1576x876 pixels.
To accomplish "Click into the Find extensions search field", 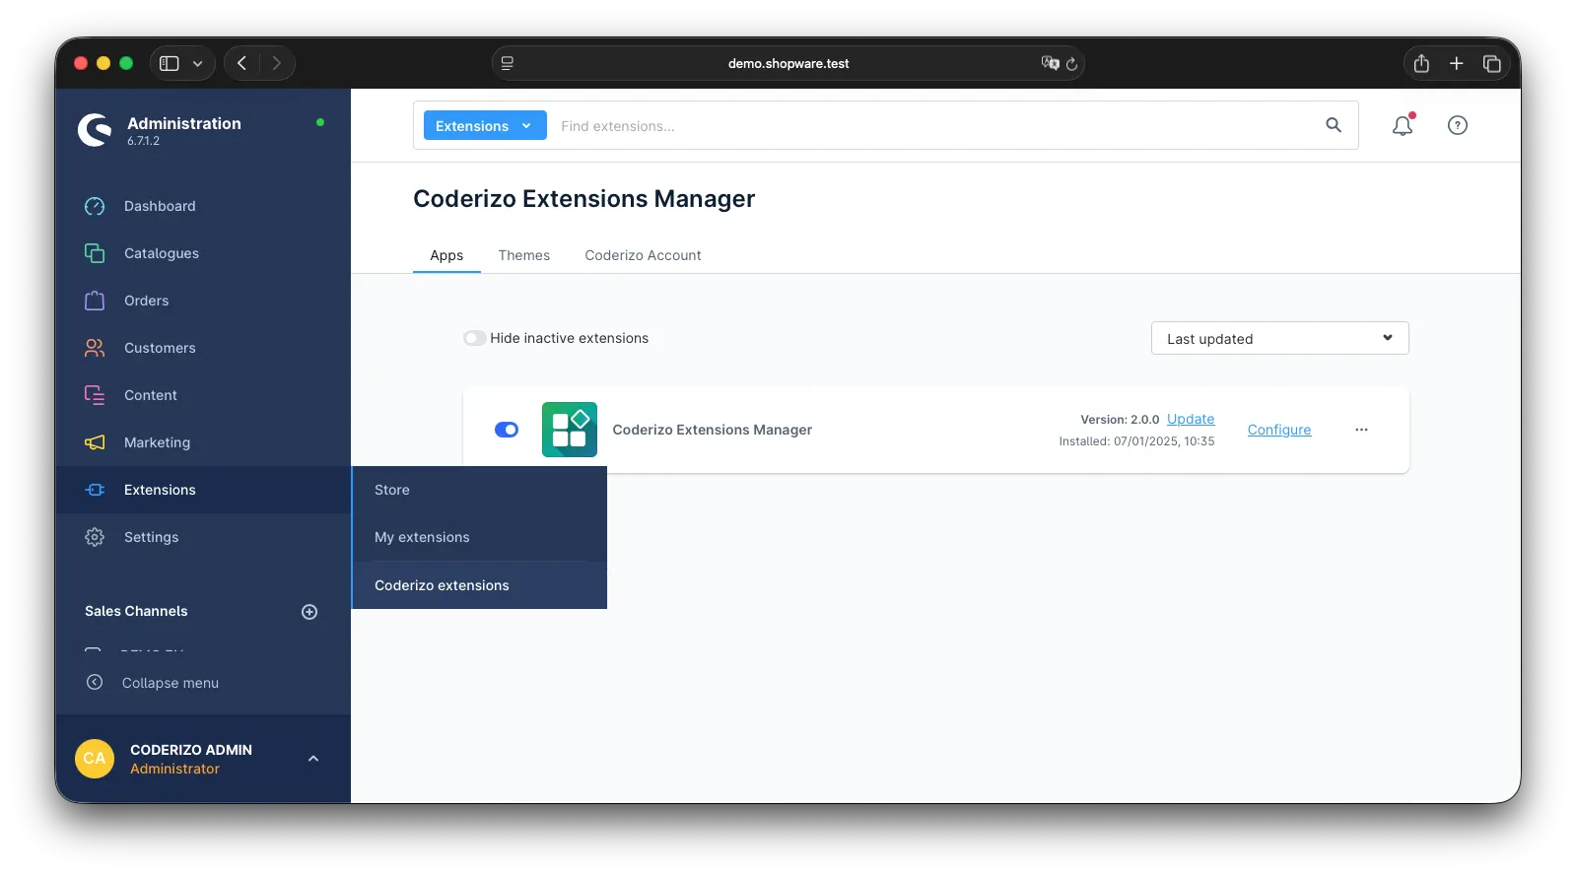I will (926, 126).
